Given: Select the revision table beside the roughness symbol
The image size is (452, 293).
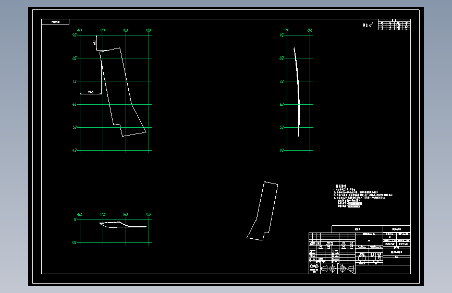Looking at the screenshot, I should point(394,25).
